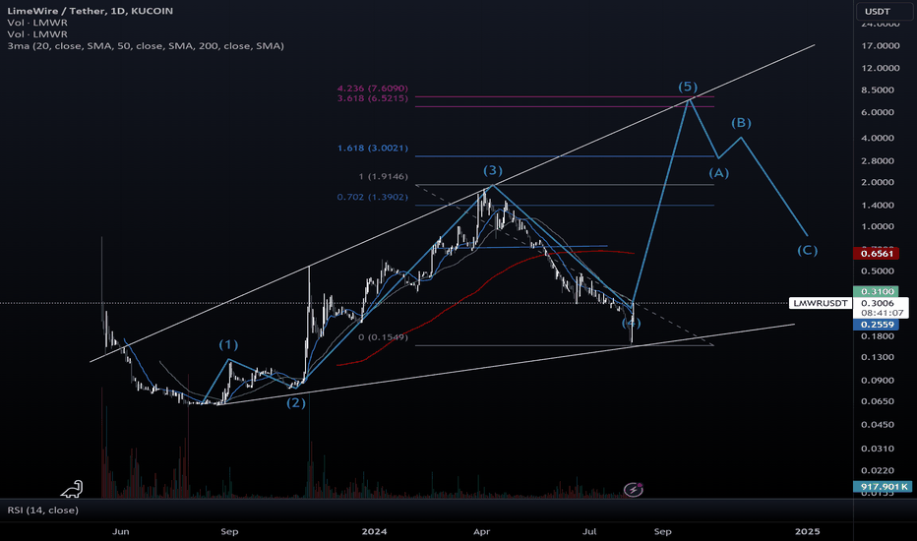The height and width of the screenshot is (541, 917).
Task: Click the LMWRUSDT price line label
Action: pyautogui.click(x=820, y=303)
